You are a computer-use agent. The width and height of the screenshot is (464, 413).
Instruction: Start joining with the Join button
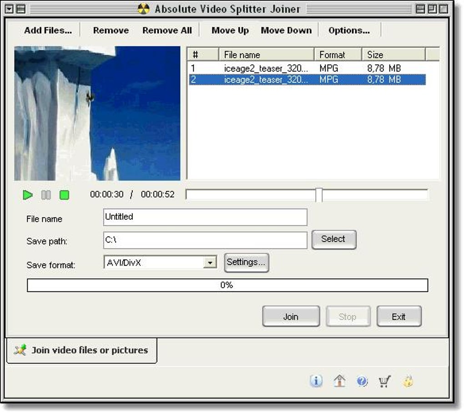click(291, 317)
